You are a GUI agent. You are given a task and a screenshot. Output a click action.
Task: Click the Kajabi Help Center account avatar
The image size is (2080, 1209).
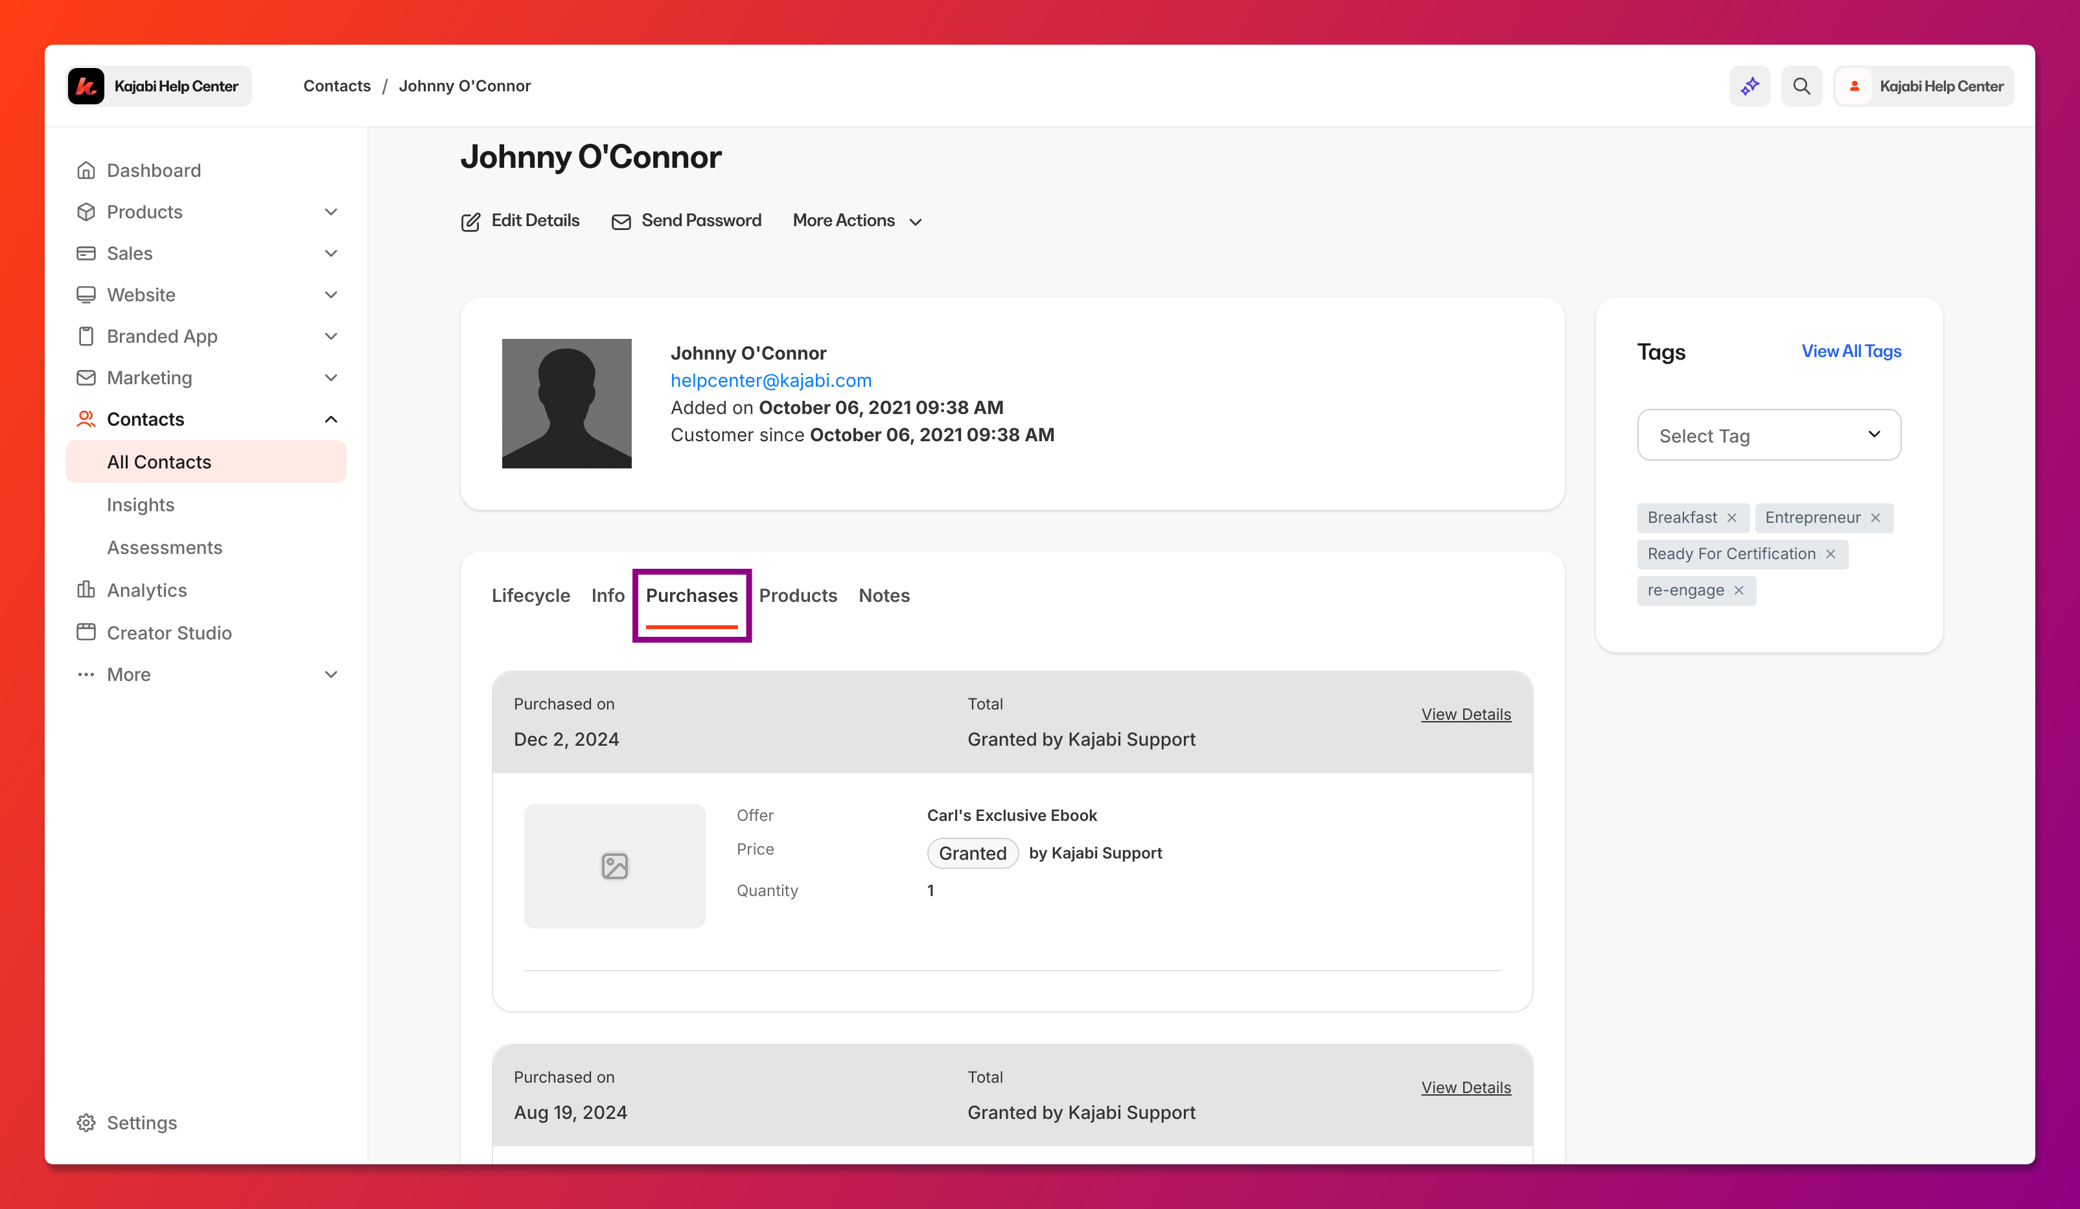coord(1855,86)
